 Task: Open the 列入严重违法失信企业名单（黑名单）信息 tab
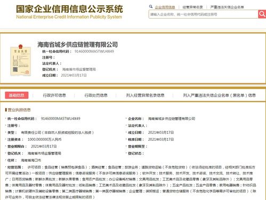220,95
